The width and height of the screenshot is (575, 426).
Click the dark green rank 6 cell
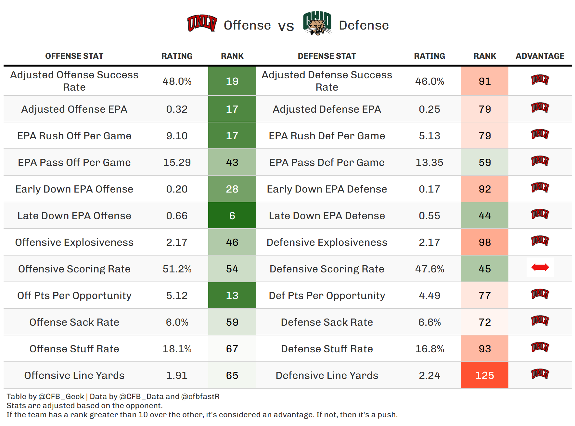pyautogui.click(x=232, y=216)
